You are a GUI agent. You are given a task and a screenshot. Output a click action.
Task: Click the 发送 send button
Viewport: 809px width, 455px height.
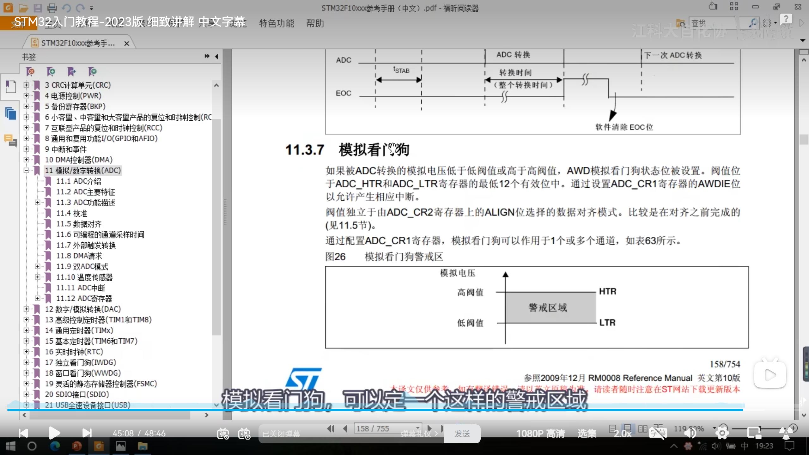point(462,434)
